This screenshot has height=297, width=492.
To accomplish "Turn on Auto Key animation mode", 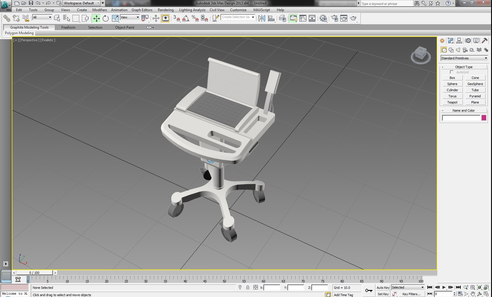I will pos(383,287).
